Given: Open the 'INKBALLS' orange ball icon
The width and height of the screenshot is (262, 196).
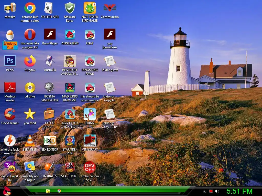Looking at the screenshot, I should [49, 167].
